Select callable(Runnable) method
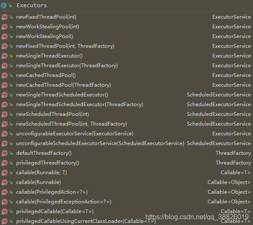Screen dimensions: 253x225 [39, 182]
